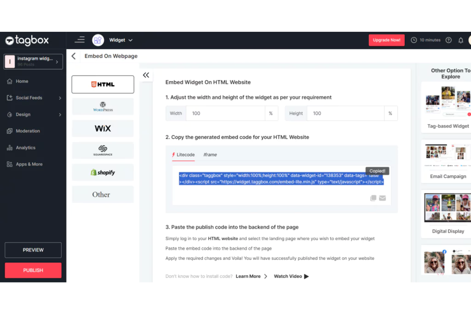
Task: Open the help question mark icon
Action: (x=449, y=40)
